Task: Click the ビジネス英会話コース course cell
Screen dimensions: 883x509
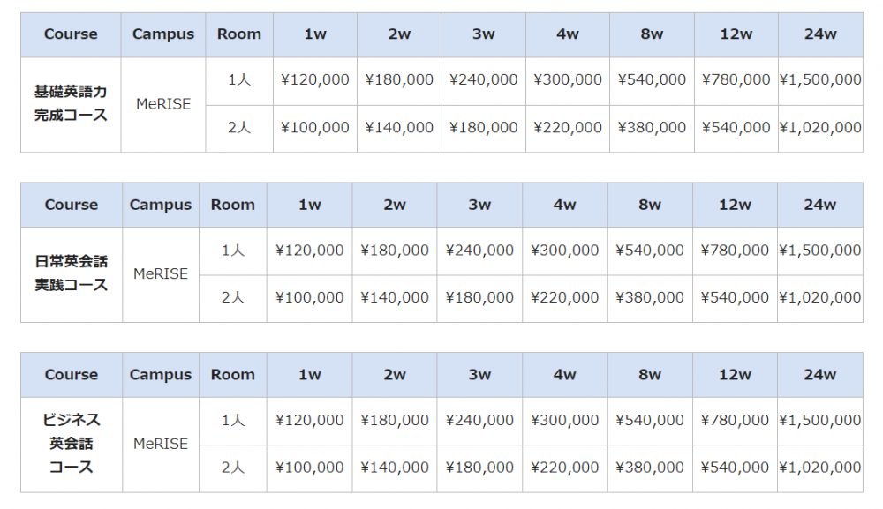Action: (x=71, y=445)
